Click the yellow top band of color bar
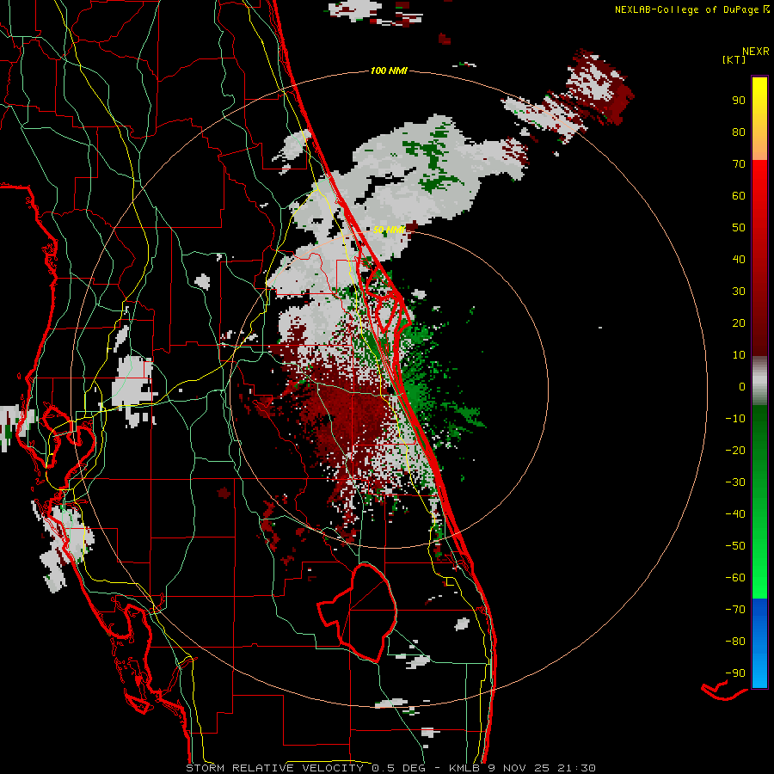This screenshot has height=774, width=774. 759,118
